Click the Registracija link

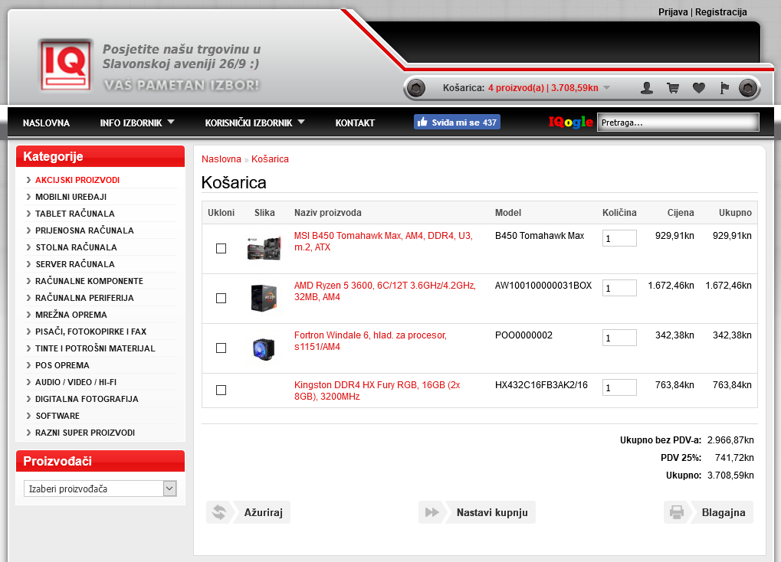pos(720,12)
